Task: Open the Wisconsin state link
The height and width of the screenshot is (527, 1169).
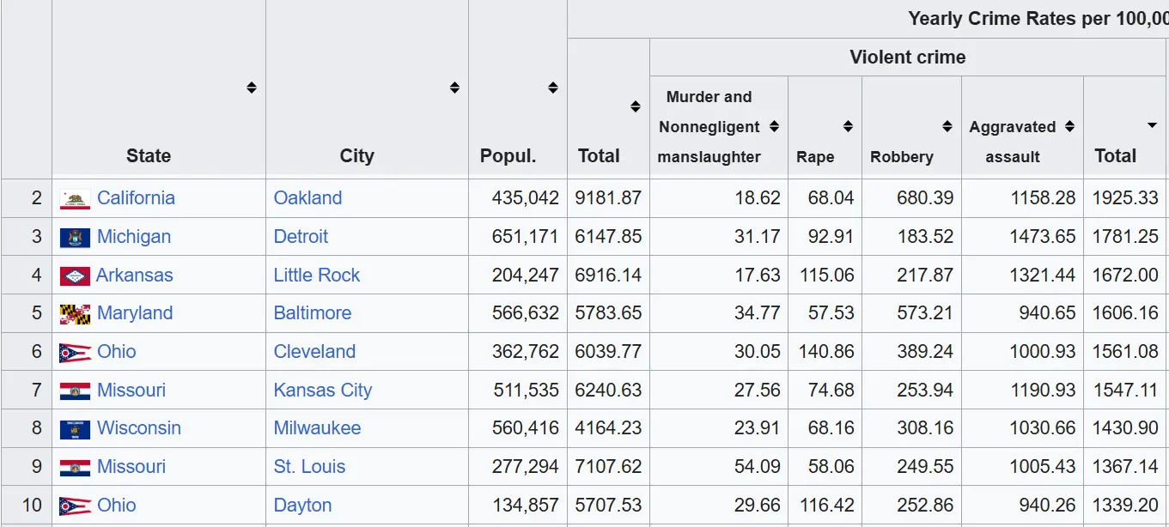Action: click(138, 428)
